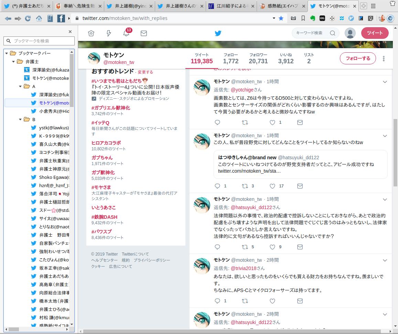The height and width of the screenshot is (334, 398).
Task: Open the フォロー 1,772 profile tab
Action: coord(231,58)
